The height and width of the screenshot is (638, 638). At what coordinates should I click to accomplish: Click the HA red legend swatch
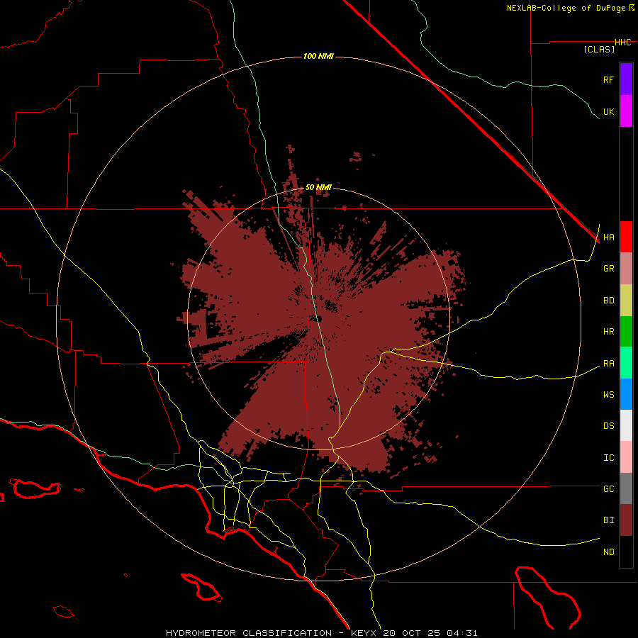click(626, 237)
